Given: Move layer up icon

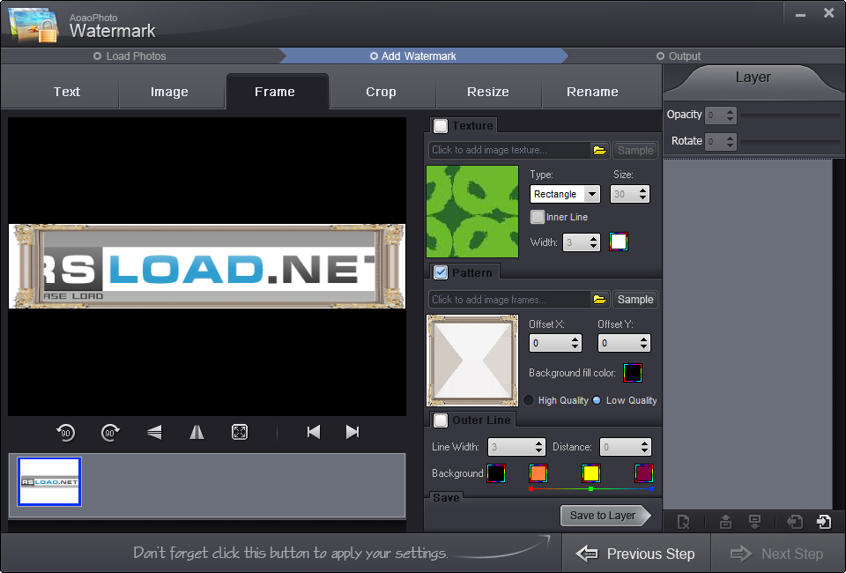Looking at the screenshot, I should point(725,522).
